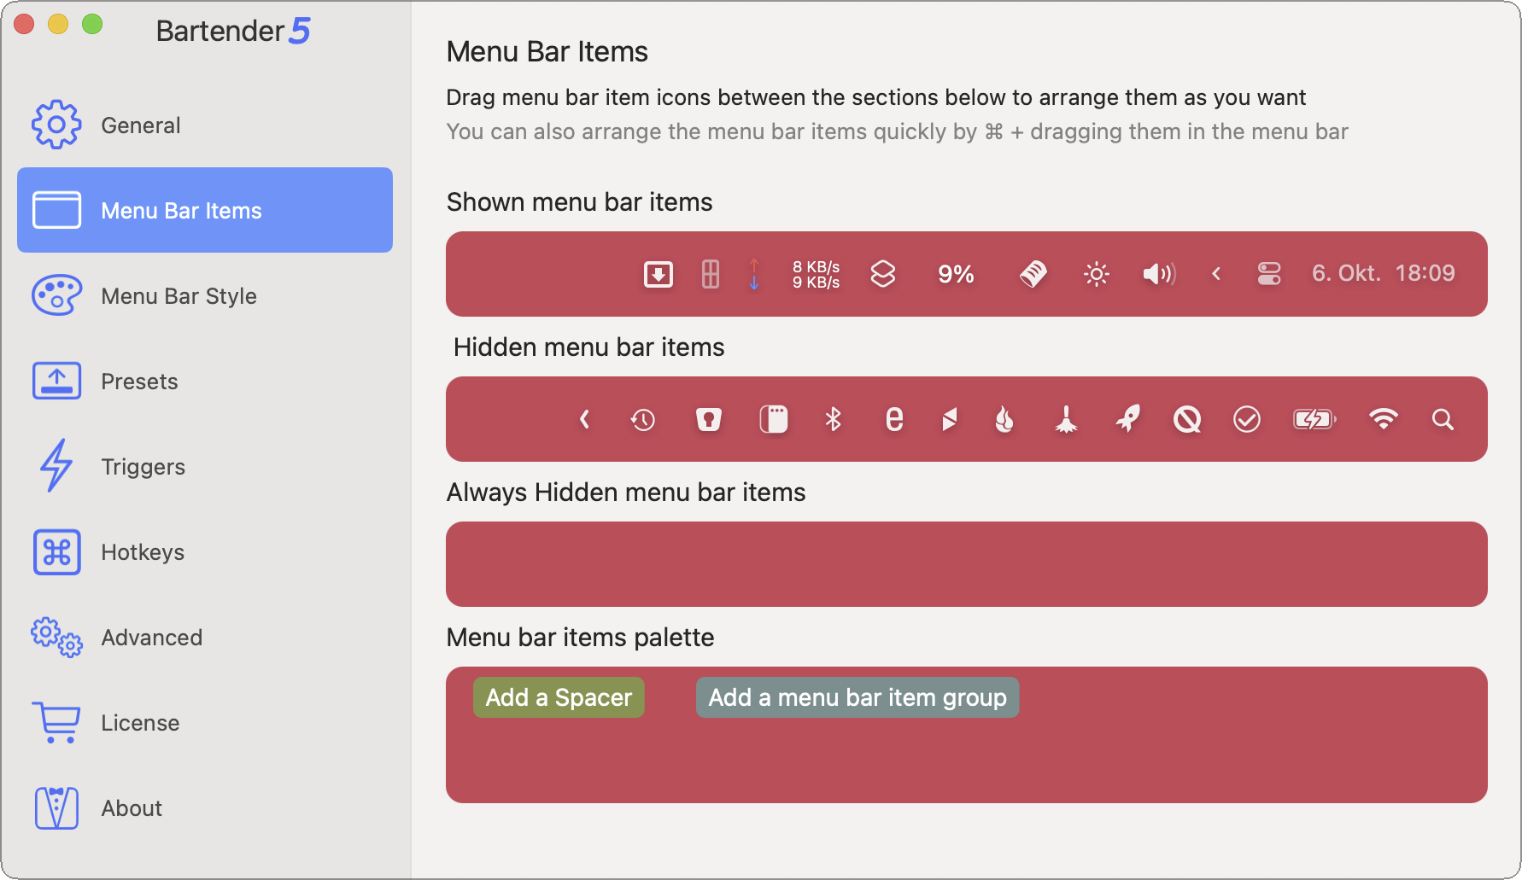Click the chevron in hidden menu bar items
This screenshot has height=880, width=1522.
(x=585, y=419)
